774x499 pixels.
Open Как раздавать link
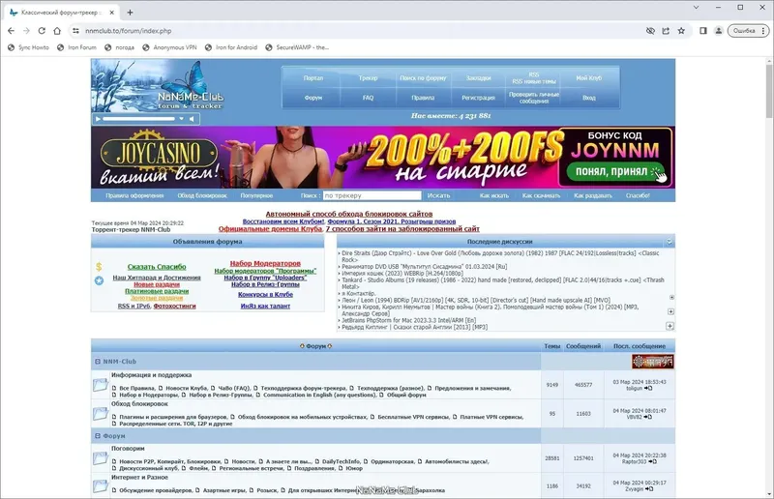593,195
